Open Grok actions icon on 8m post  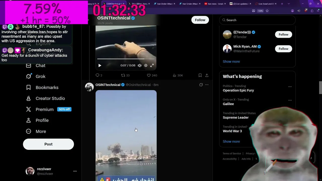point(201,85)
